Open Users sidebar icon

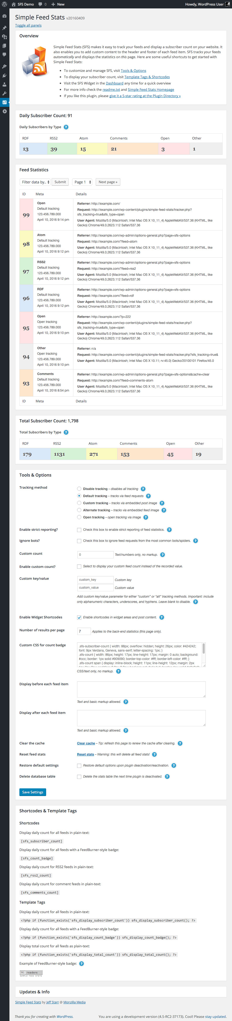(x=4, y=84)
